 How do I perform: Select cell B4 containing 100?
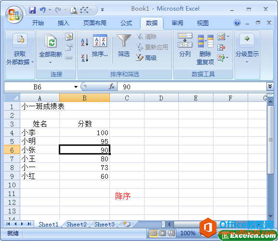click(84, 133)
